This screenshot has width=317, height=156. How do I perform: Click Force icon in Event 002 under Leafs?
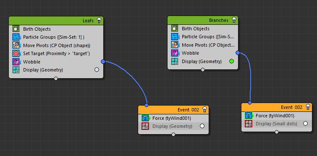click(x=145, y=118)
